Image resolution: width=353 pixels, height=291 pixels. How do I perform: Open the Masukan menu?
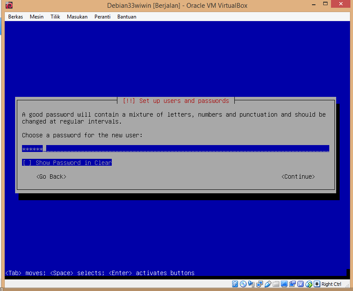tap(77, 17)
